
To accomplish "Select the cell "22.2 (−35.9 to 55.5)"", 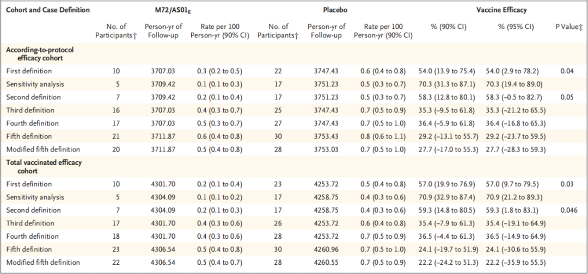I will coord(515,263).
